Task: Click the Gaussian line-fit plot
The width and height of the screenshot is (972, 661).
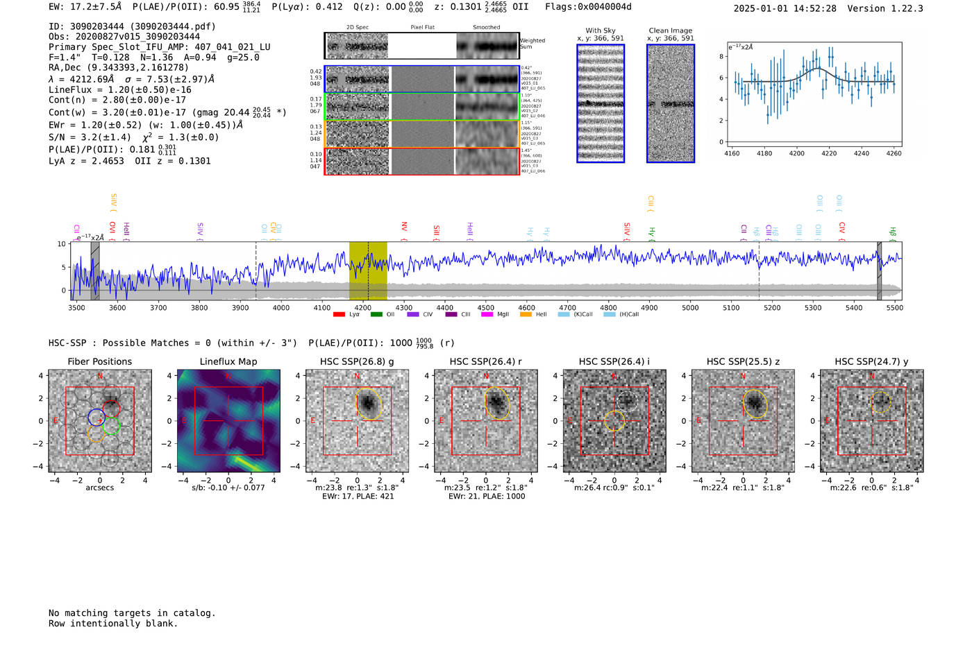Action: click(814, 94)
